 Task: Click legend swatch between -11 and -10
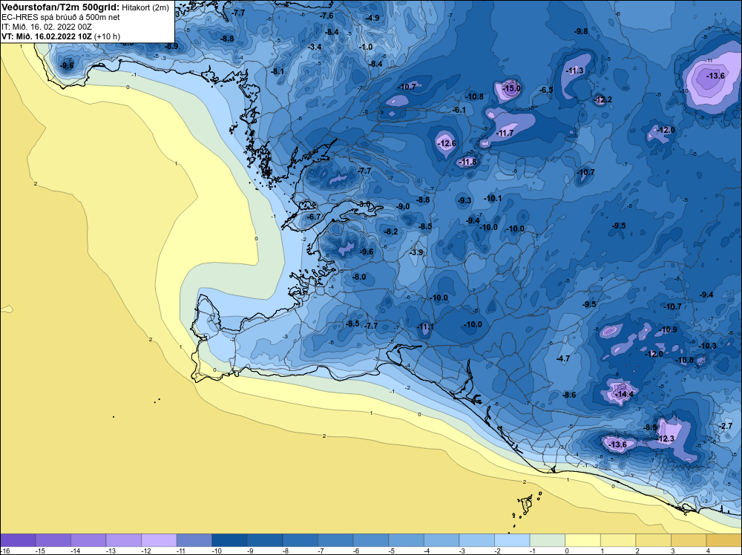194,540
